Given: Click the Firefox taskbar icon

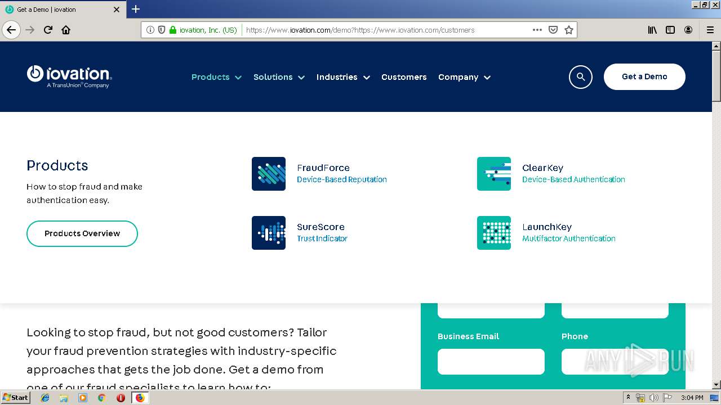Looking at the screenshot, I should point(140,398).
